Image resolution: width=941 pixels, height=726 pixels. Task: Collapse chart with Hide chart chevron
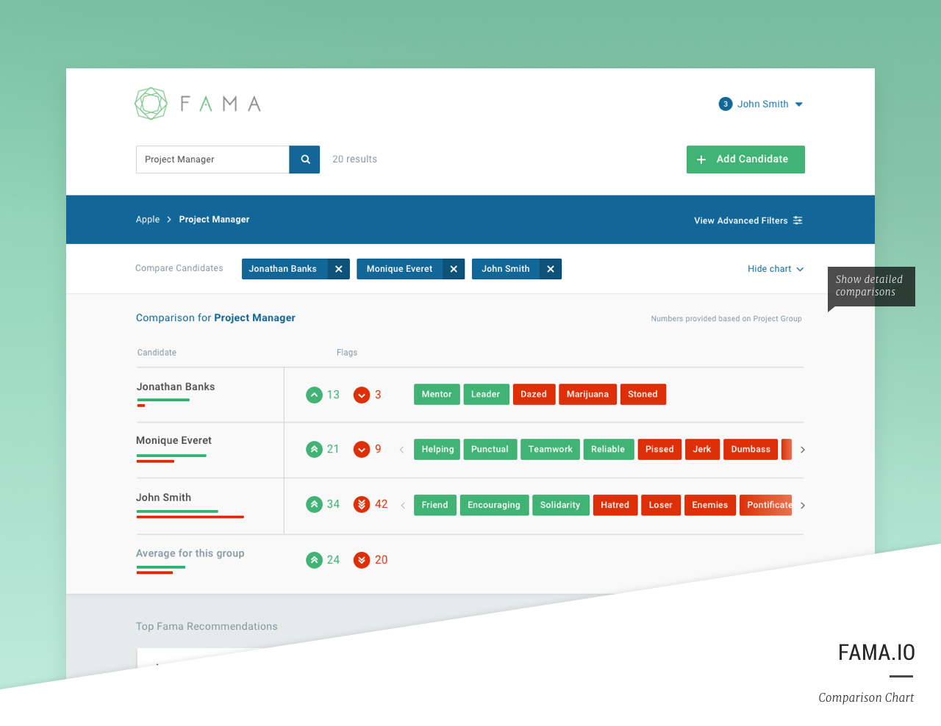click(800, 269)
